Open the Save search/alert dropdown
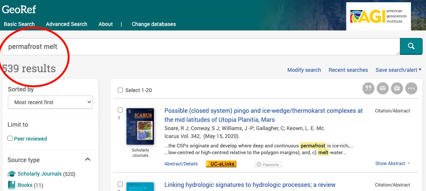The width and height of the screenshot is (426, 191). point(398,70)
